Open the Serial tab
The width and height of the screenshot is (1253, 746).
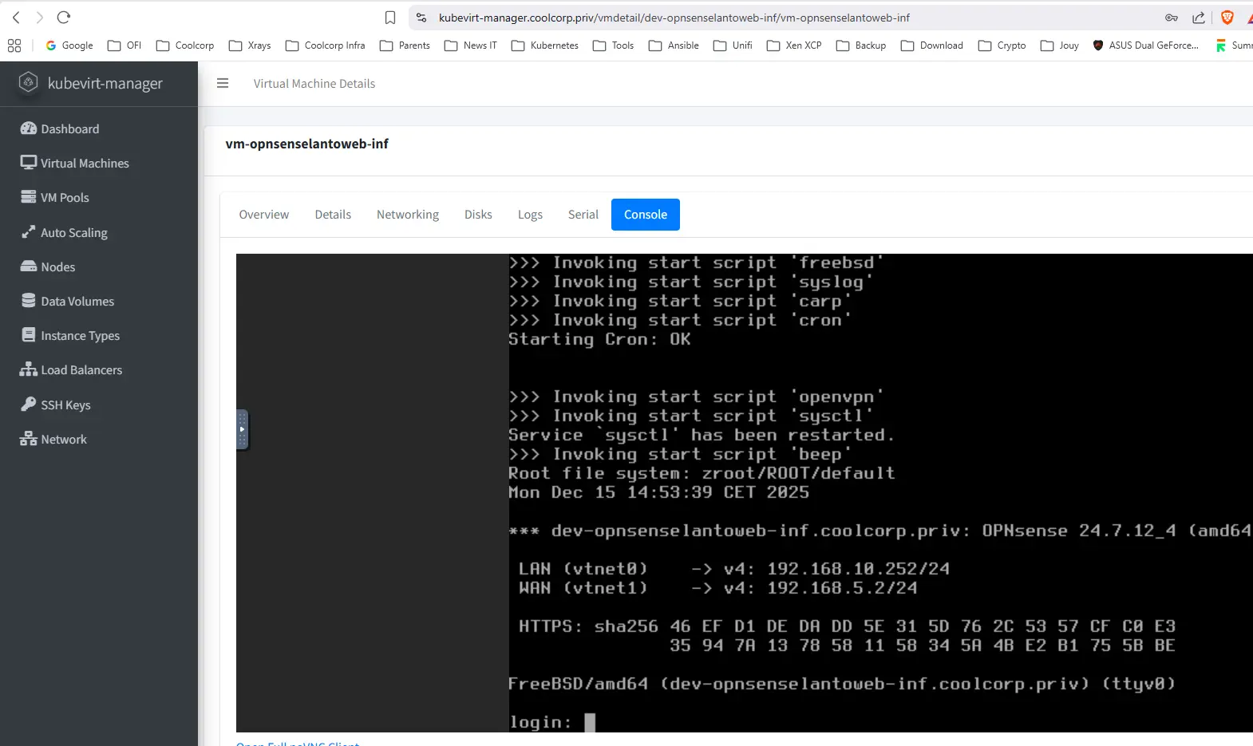pyautogui.click(x=583, y=215)
